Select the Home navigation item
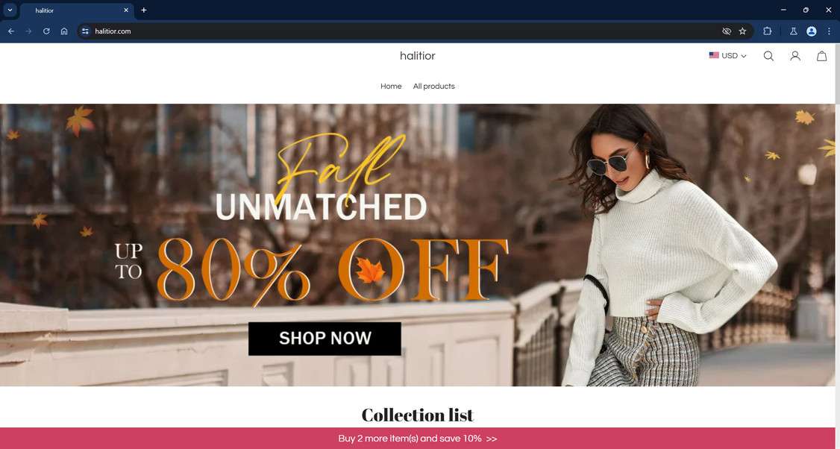 click(391, 87)
